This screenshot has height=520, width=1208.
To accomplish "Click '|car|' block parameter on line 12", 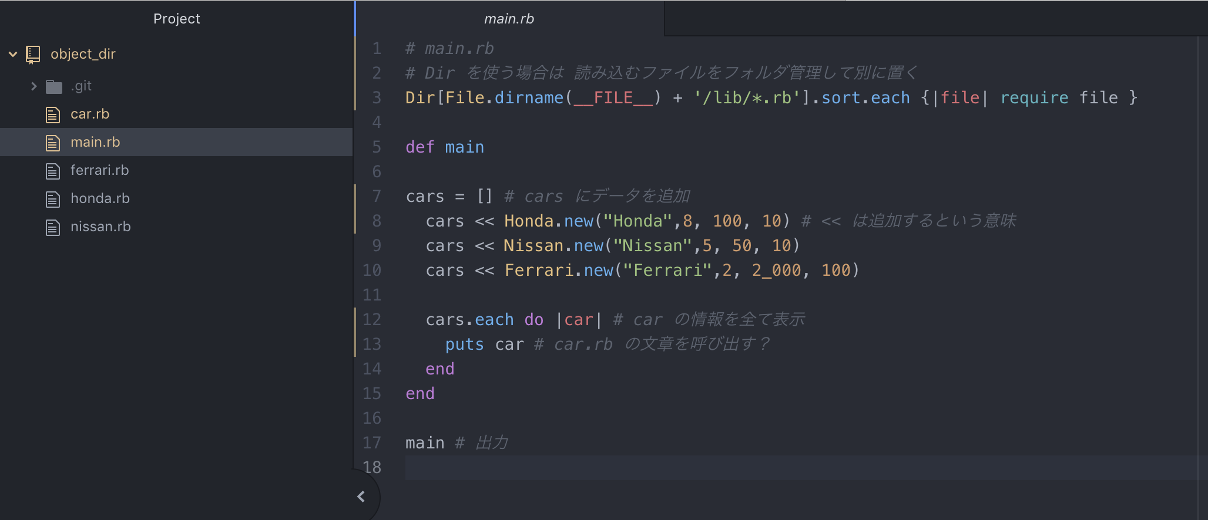I will click(579, 319).
